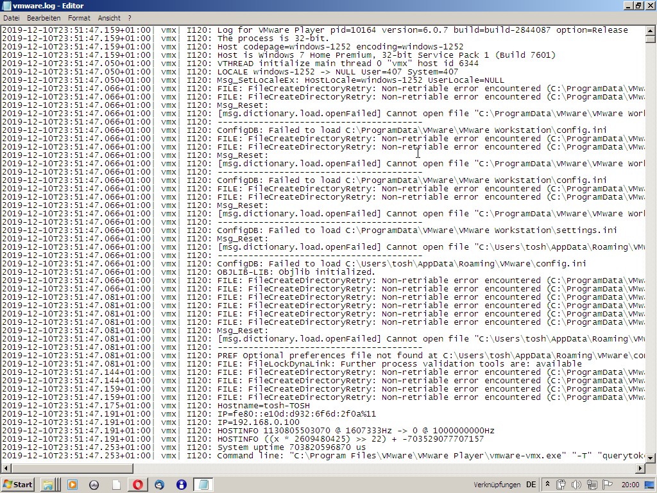Click the 20:00 system clock

(630, 485)
